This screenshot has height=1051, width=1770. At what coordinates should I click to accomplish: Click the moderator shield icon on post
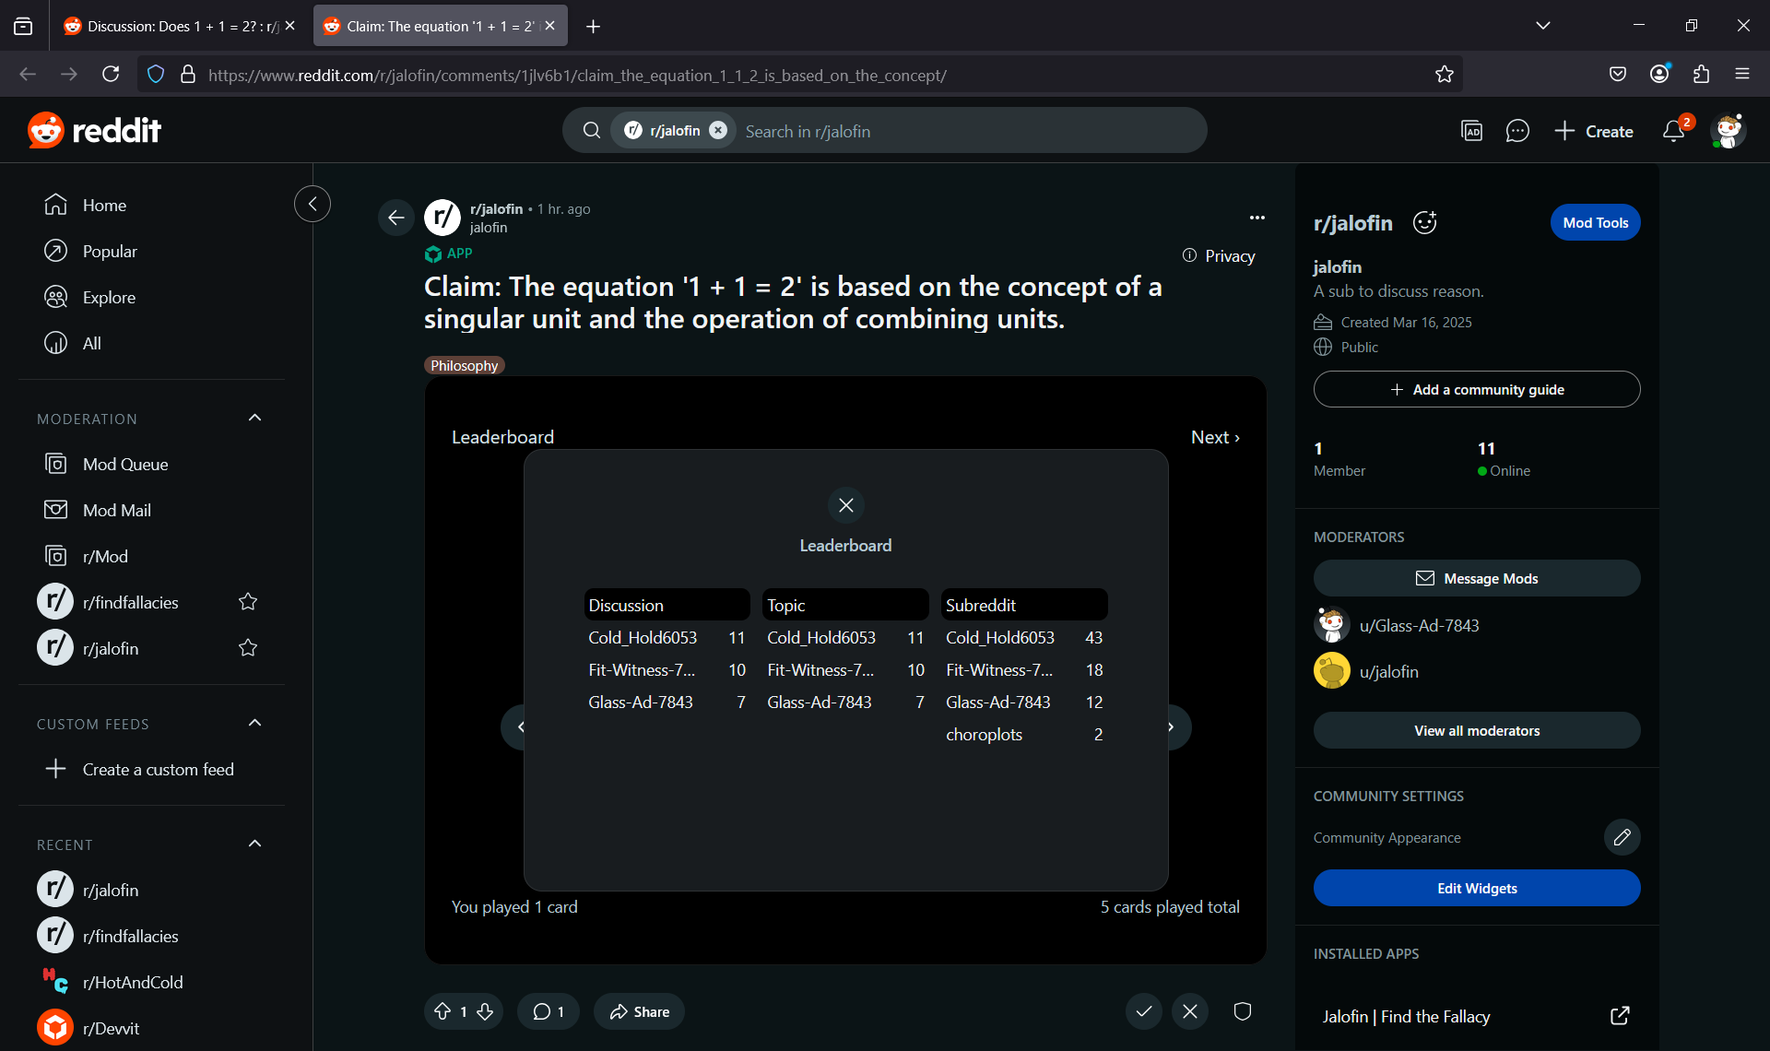1242,1011
